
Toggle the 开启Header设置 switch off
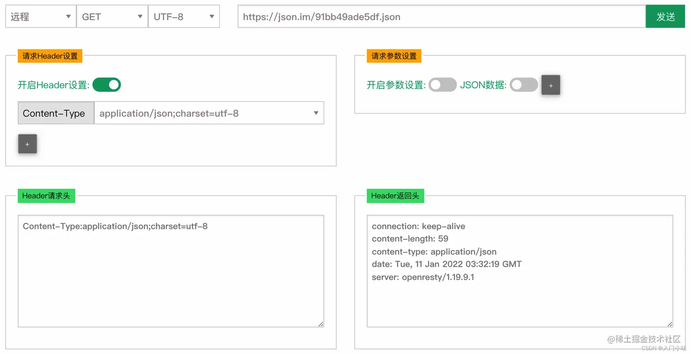click(106, 85)
